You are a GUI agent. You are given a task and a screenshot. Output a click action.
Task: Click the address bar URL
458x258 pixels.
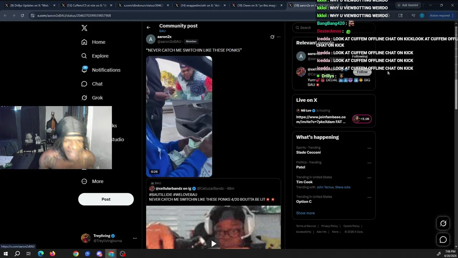point(74,15)
